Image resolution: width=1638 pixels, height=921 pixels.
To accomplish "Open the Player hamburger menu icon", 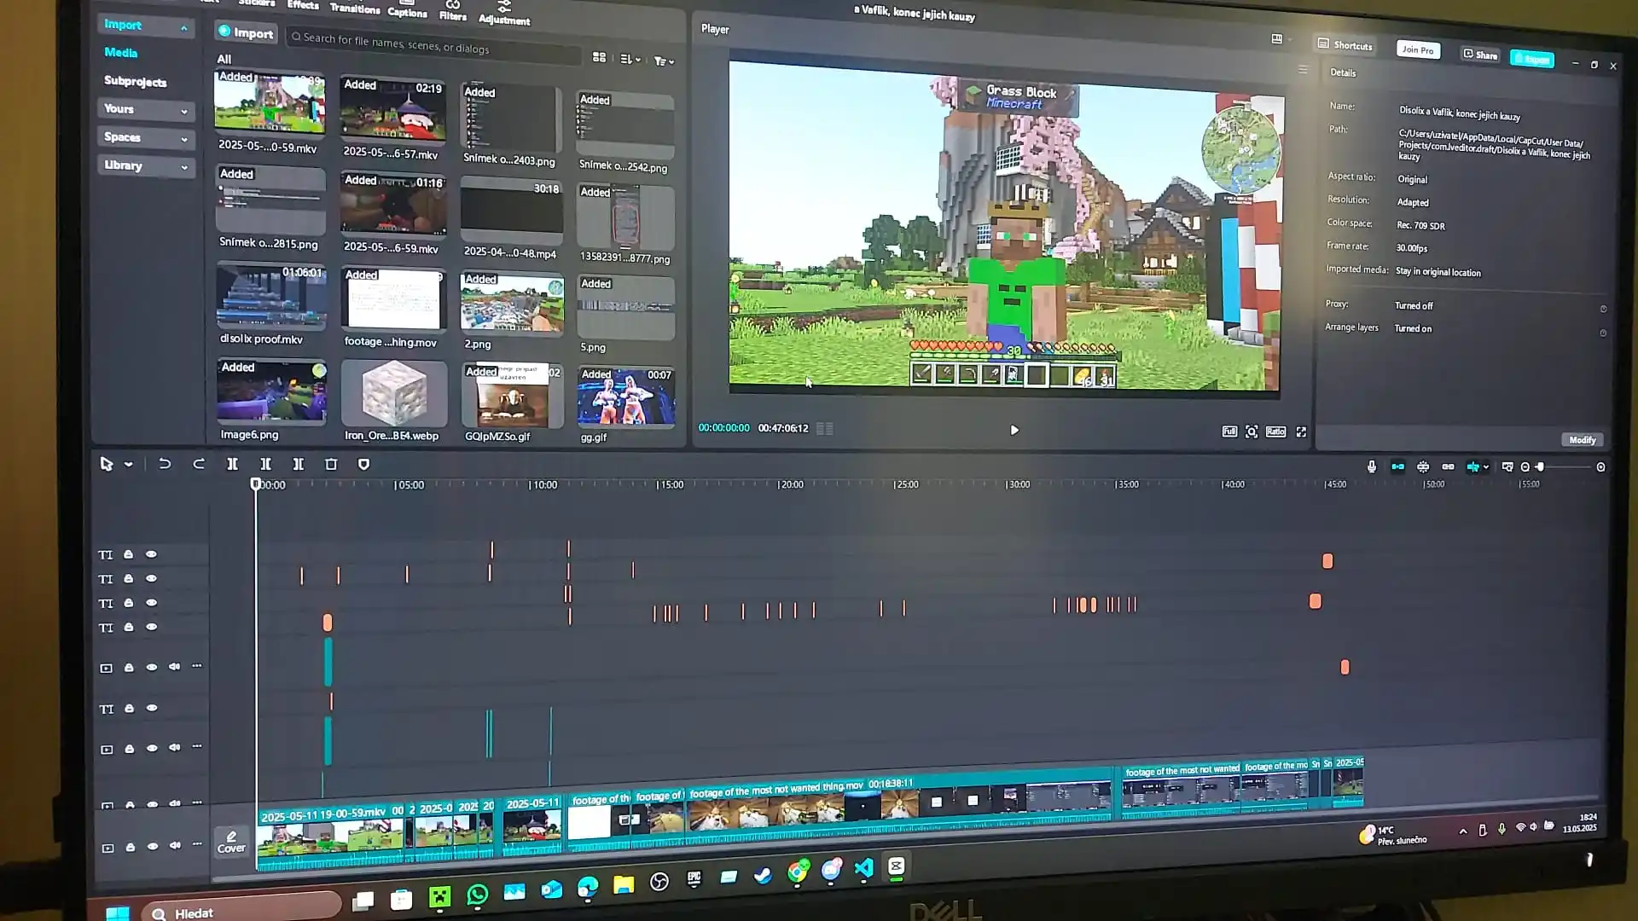I will (1303, 70).
